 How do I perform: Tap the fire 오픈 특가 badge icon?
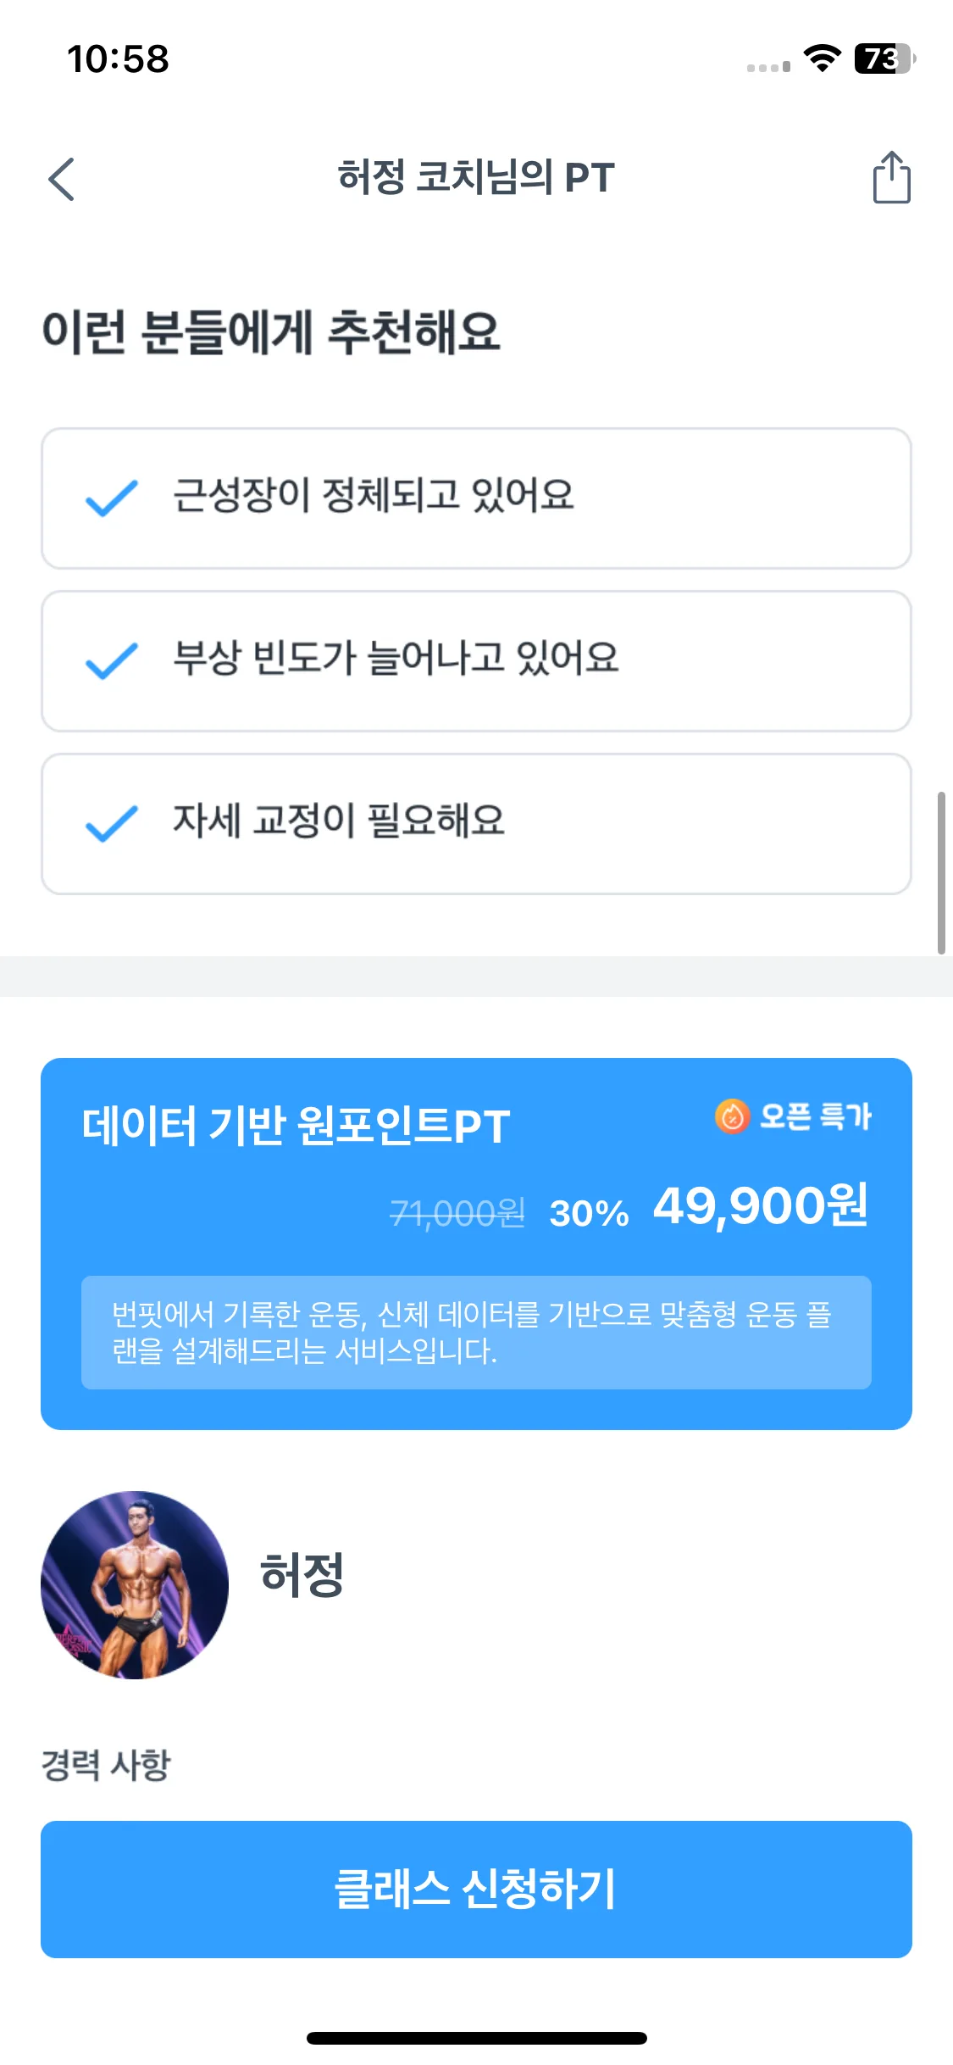pyautogui.click(x=732, y=1116)
